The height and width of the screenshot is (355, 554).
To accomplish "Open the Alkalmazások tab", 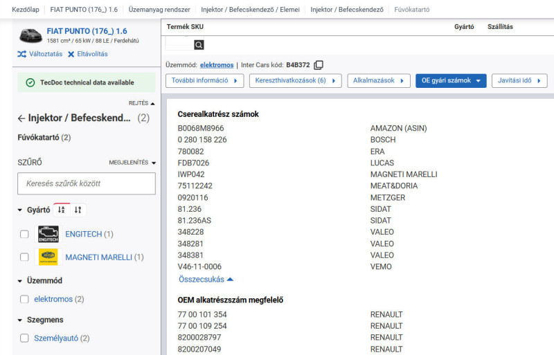I will (379, 80).
